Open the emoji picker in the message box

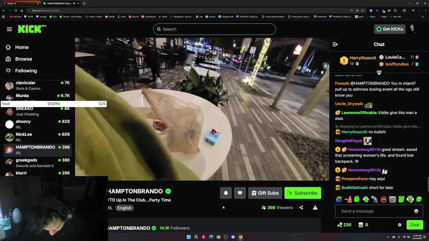[x=416, y=211]
